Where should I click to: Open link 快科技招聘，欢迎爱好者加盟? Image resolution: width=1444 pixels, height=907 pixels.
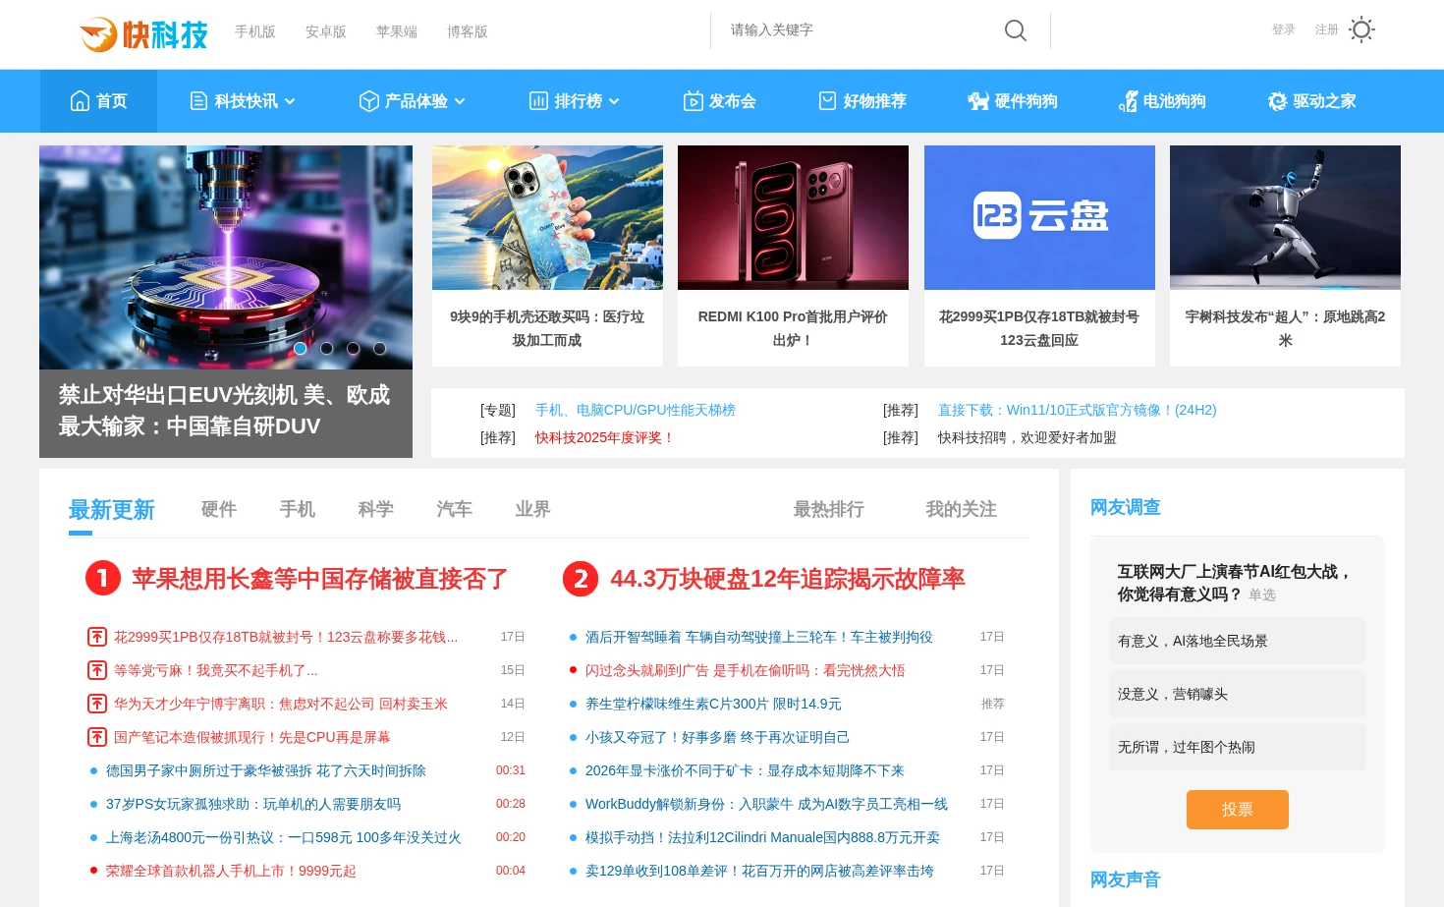1027,437
